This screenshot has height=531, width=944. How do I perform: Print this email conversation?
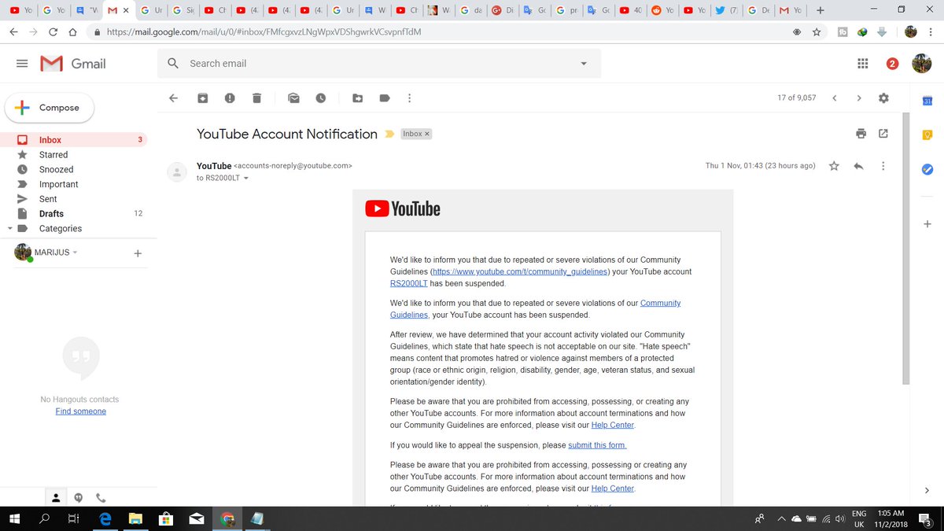click(861, 134)
